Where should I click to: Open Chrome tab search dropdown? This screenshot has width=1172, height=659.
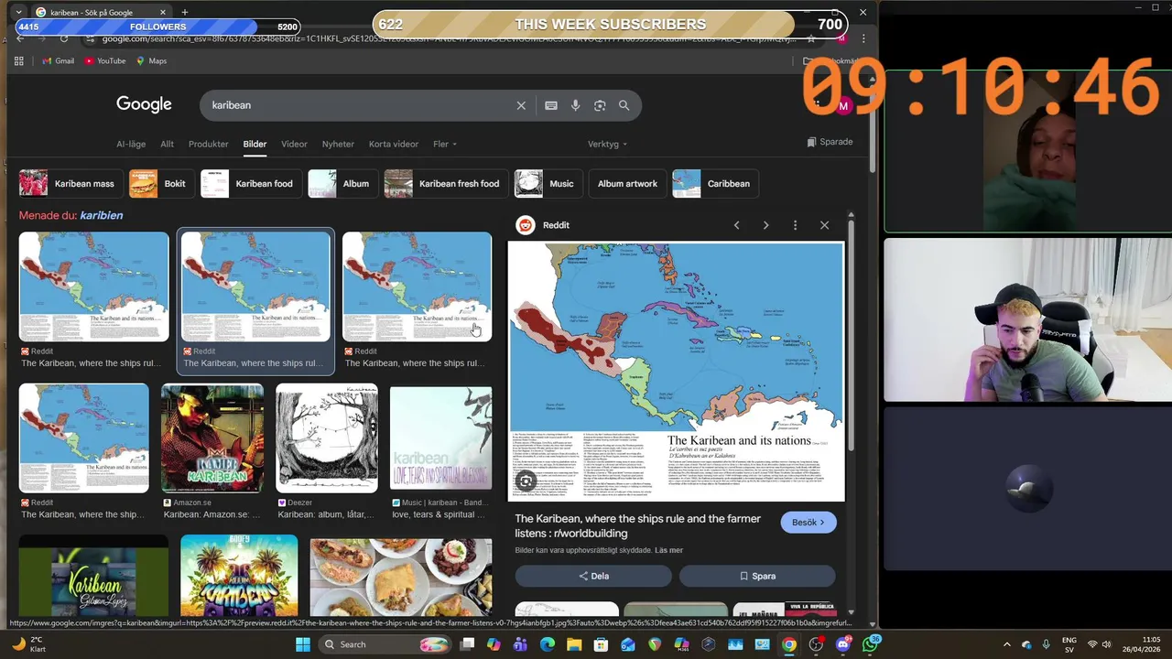18,12
